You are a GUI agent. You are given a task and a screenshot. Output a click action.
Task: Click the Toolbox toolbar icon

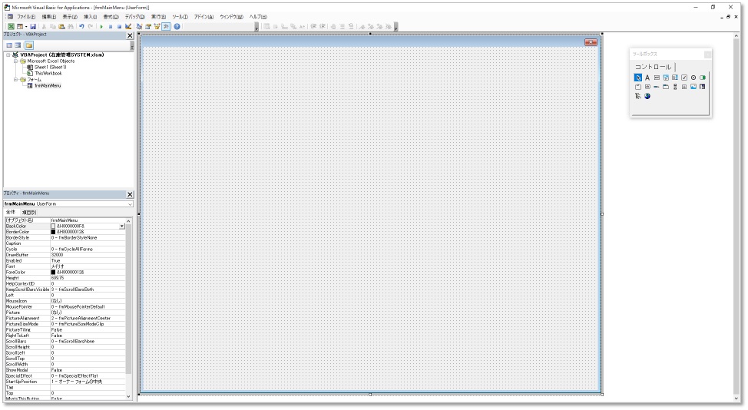[166, 27]
